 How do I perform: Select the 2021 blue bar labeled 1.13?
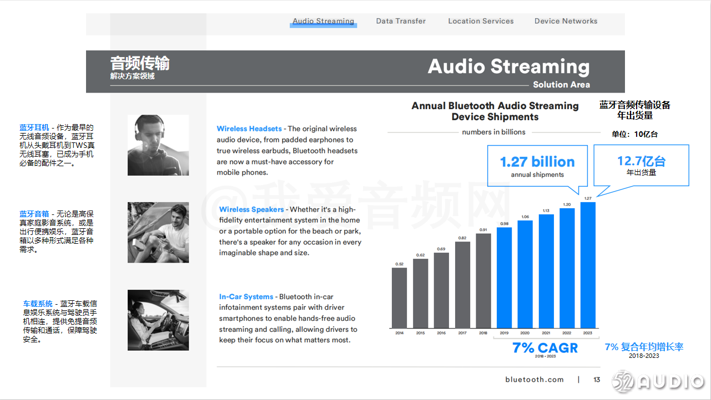click(x=546, y=271)
